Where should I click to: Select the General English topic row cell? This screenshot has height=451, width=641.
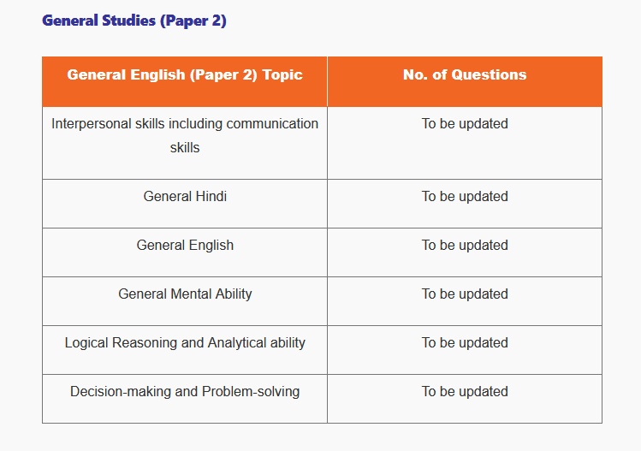tap(185, 246)
